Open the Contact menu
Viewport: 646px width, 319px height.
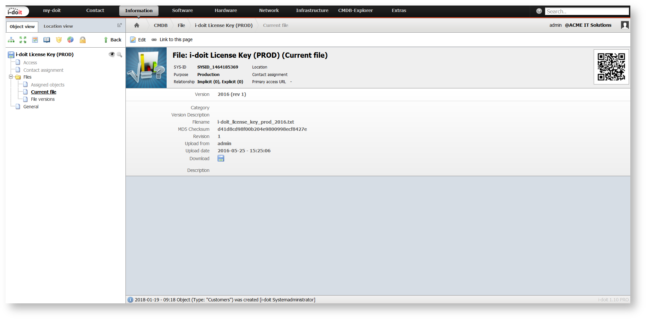click(95, 10)
